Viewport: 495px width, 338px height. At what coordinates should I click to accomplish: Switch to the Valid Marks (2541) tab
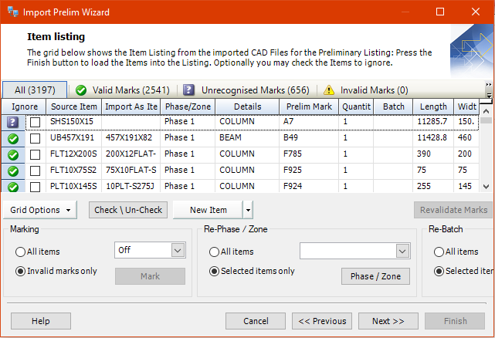[x=124, y=90]
